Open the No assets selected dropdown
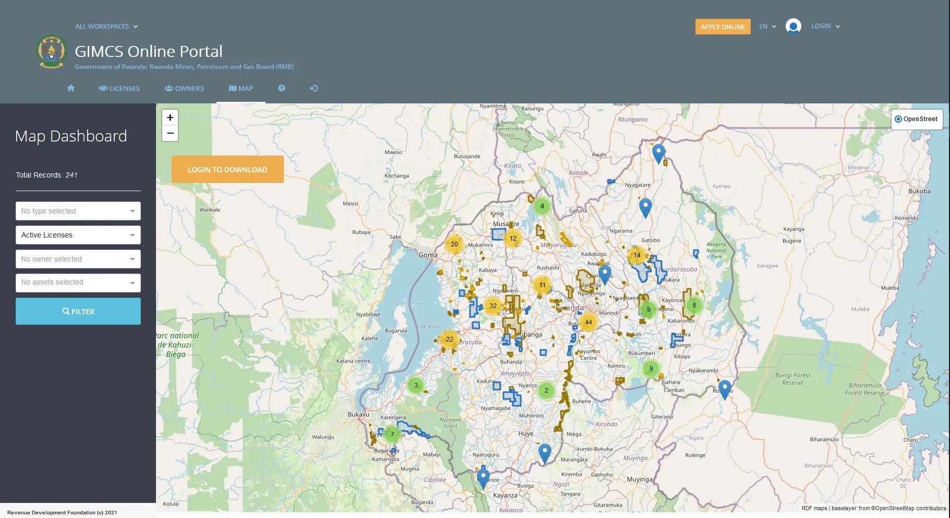This screenshot has width=950, height=518. coord(78,282)
